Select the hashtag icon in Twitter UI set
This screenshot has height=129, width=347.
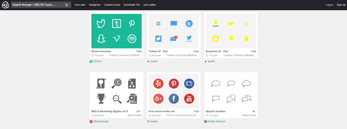158,24
